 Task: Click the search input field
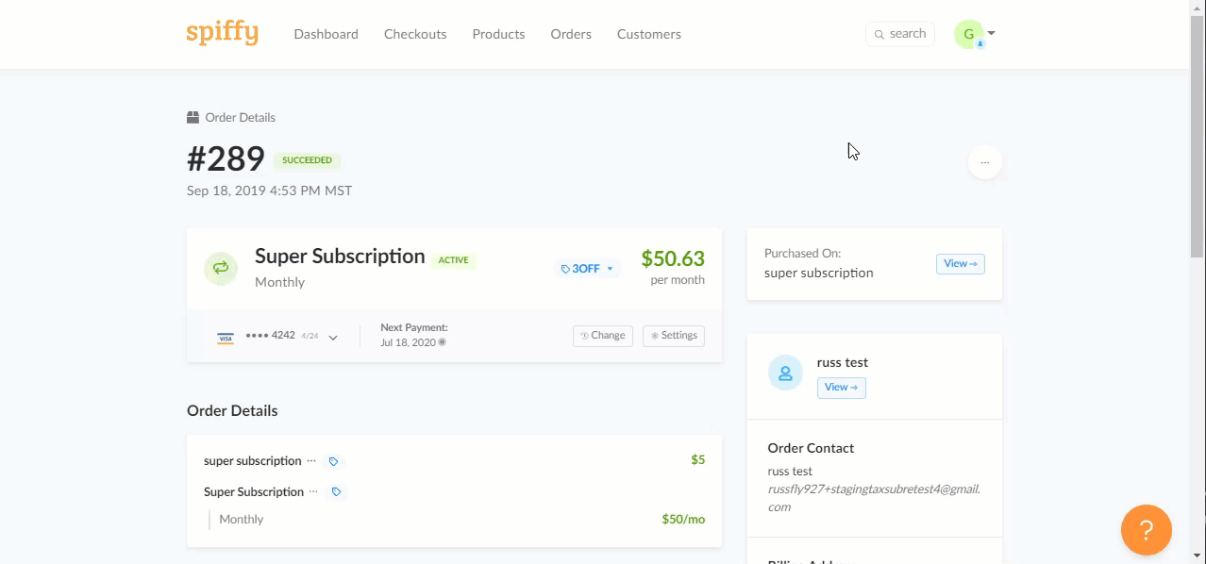tap(900, 34)
